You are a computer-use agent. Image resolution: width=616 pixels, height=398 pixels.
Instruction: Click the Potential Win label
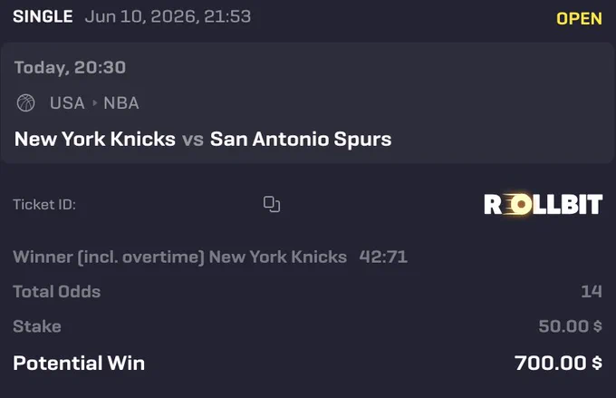click(x=79, y=363)
